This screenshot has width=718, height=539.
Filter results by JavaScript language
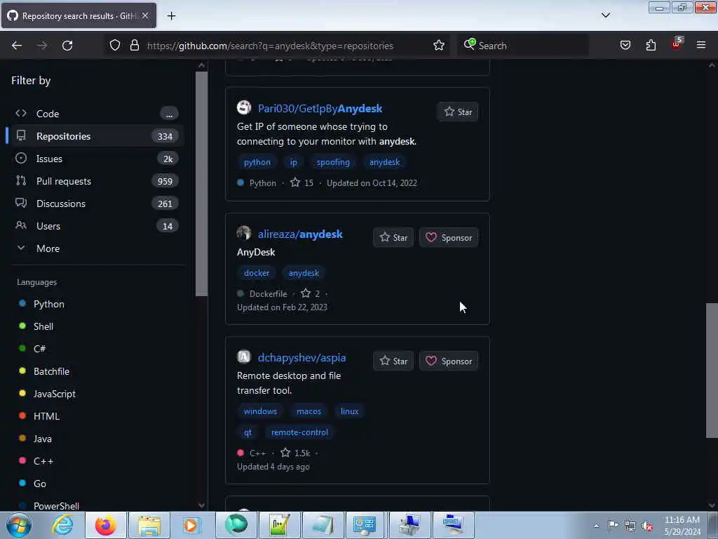(x=55, y=394)
